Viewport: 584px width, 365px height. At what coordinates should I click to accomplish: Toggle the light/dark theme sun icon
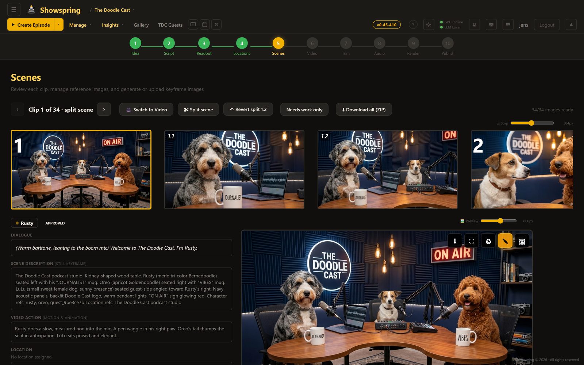pos(429,24)
